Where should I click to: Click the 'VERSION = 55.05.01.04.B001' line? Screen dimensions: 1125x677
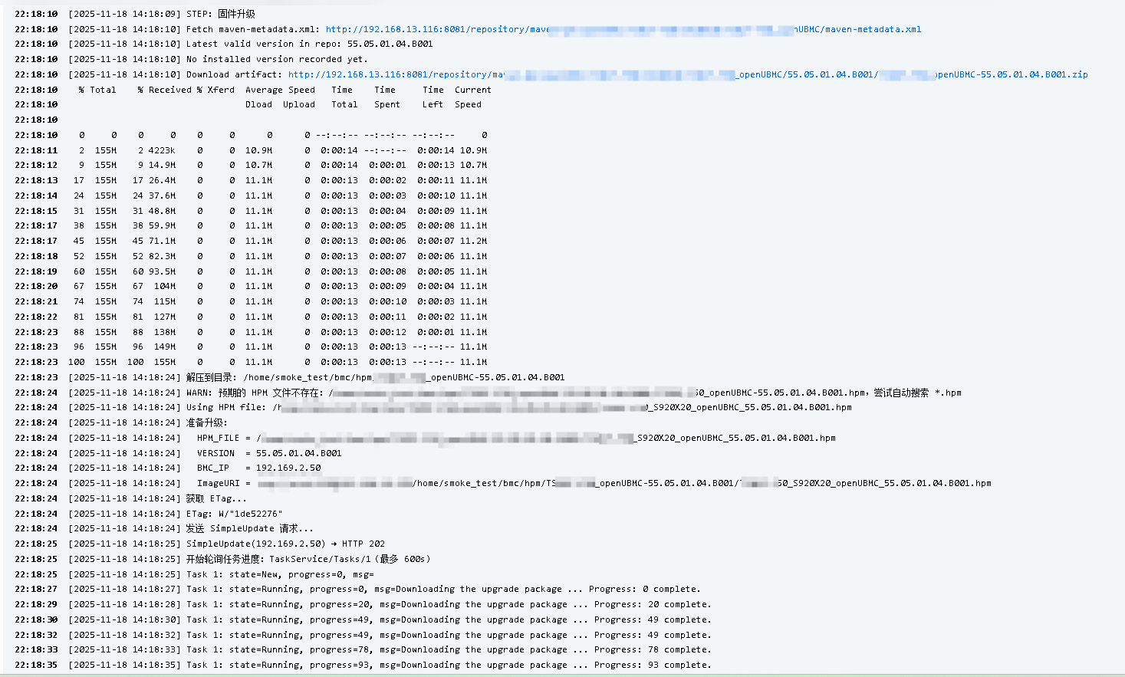(x=268, y=453)
